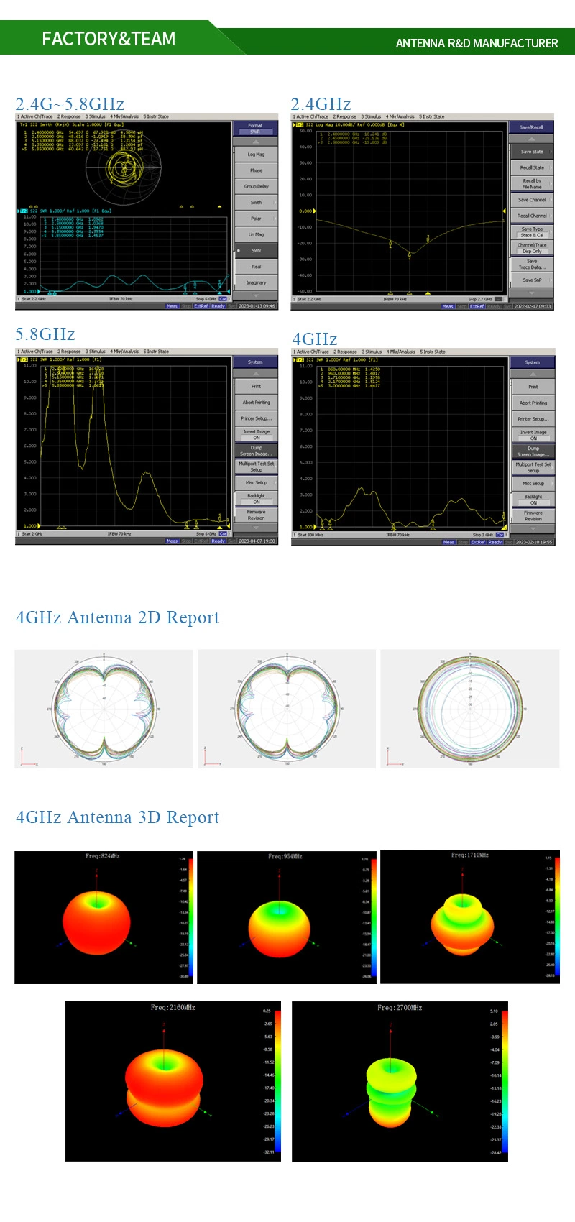This screenshot has height=1222, width=575.
Task: Click Print softkey in 4GHz analyzer
Action: (x=533, y=387)
